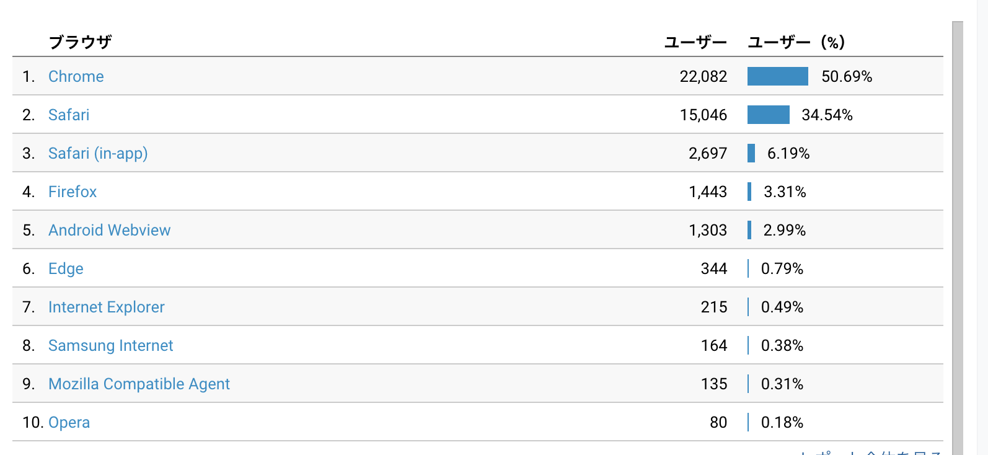
Task: Open the Mozilla Compatible Agent link
Action: coord(139,384)
